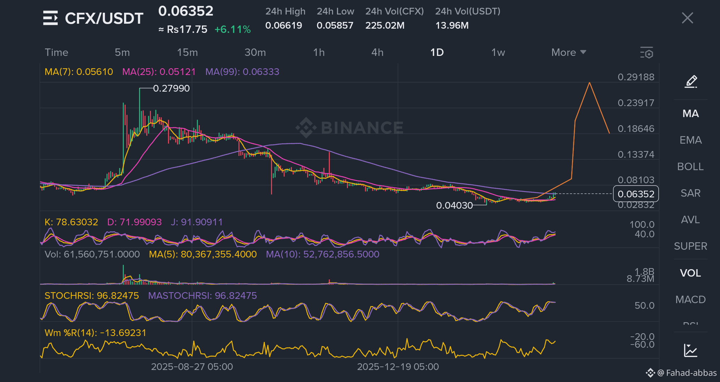This screenshot has height=382, width=720.
Task: Click the 2025-12-19 05:00 date label
Action: 398,367
